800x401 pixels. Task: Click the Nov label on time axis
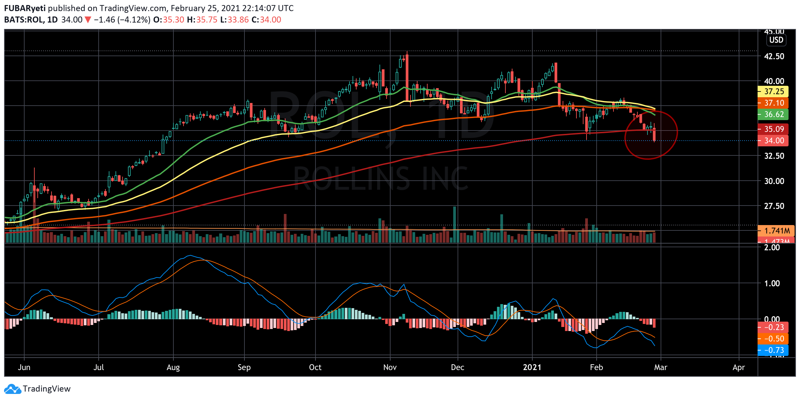click(x=390, y=367)
